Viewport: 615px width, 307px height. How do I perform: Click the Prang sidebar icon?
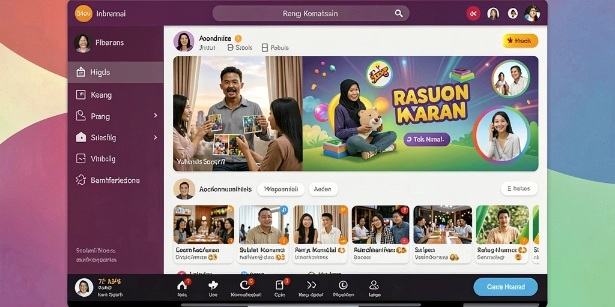(81, 116)
